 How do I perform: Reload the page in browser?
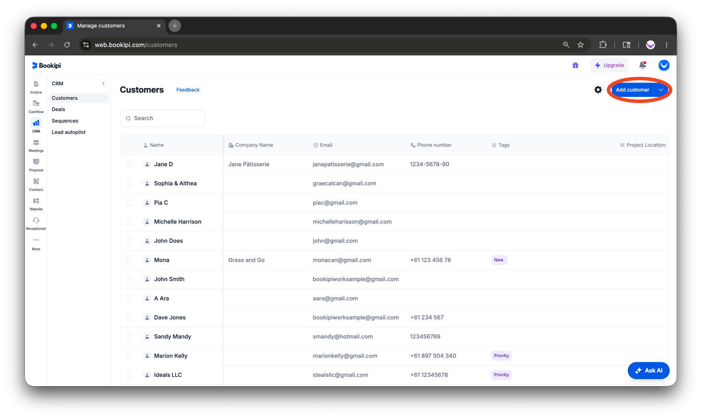[x=67, y=45]
